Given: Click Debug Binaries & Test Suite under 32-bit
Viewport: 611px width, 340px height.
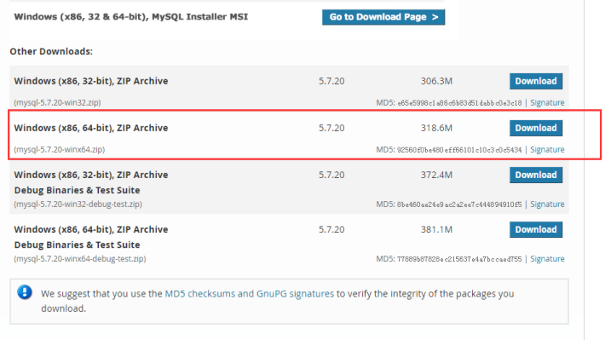Looking at the screenshot, I should (x=77, y=190).
